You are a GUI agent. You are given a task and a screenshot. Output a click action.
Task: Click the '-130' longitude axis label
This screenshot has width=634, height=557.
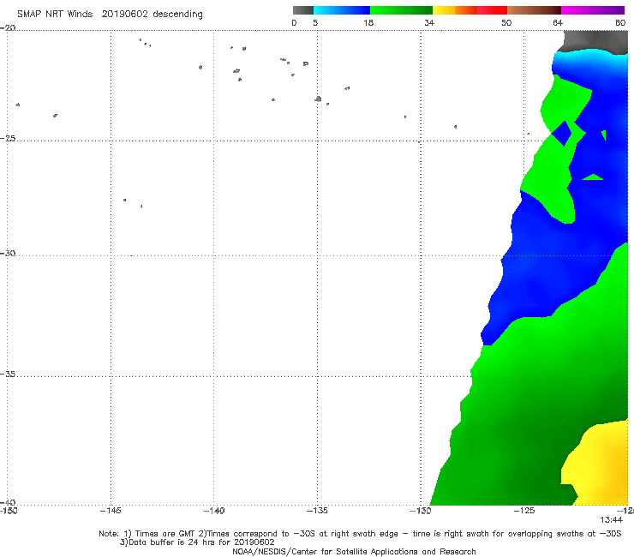click(421, 511)
